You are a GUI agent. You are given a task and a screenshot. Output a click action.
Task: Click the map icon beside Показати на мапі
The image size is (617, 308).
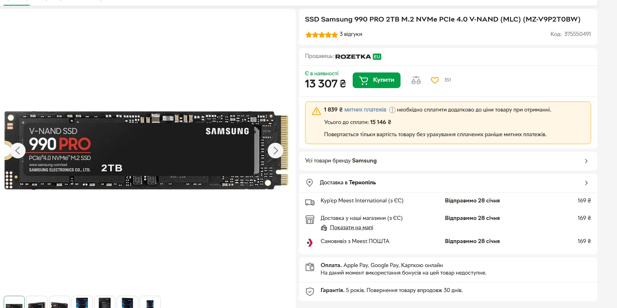pyautogui.click(x=324, y=228)
